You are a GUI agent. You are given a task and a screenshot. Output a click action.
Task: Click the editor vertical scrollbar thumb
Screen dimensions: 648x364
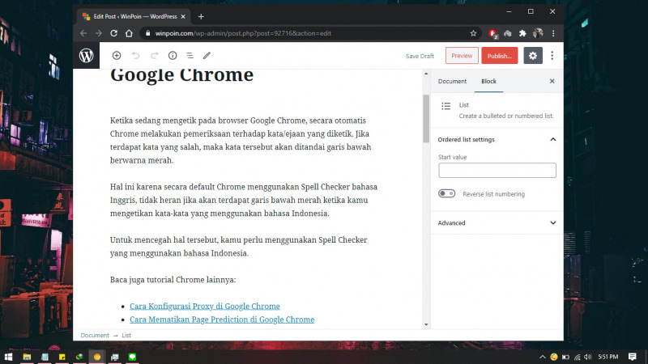426,119
